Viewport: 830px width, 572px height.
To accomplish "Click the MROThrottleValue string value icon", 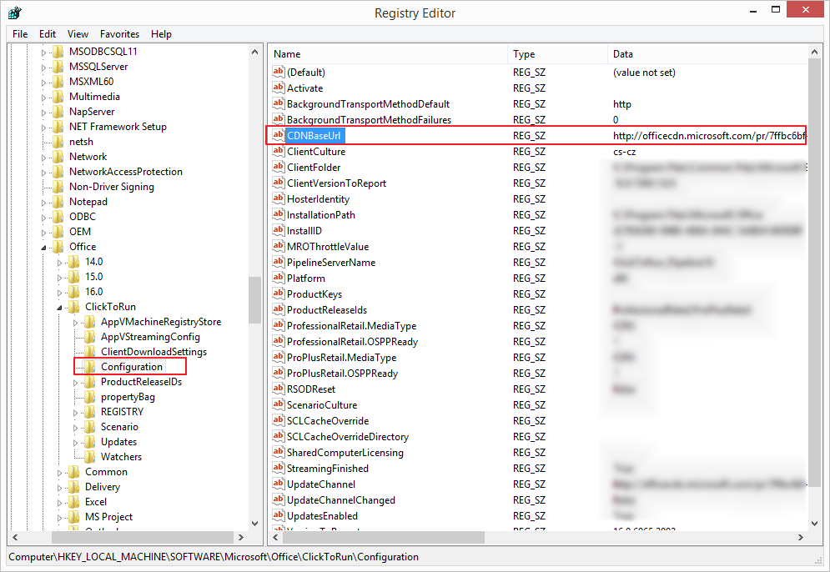I will [x=279, y=246].
